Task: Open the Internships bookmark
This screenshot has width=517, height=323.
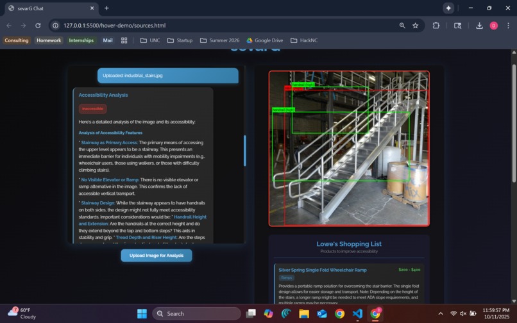Action: 81,40
